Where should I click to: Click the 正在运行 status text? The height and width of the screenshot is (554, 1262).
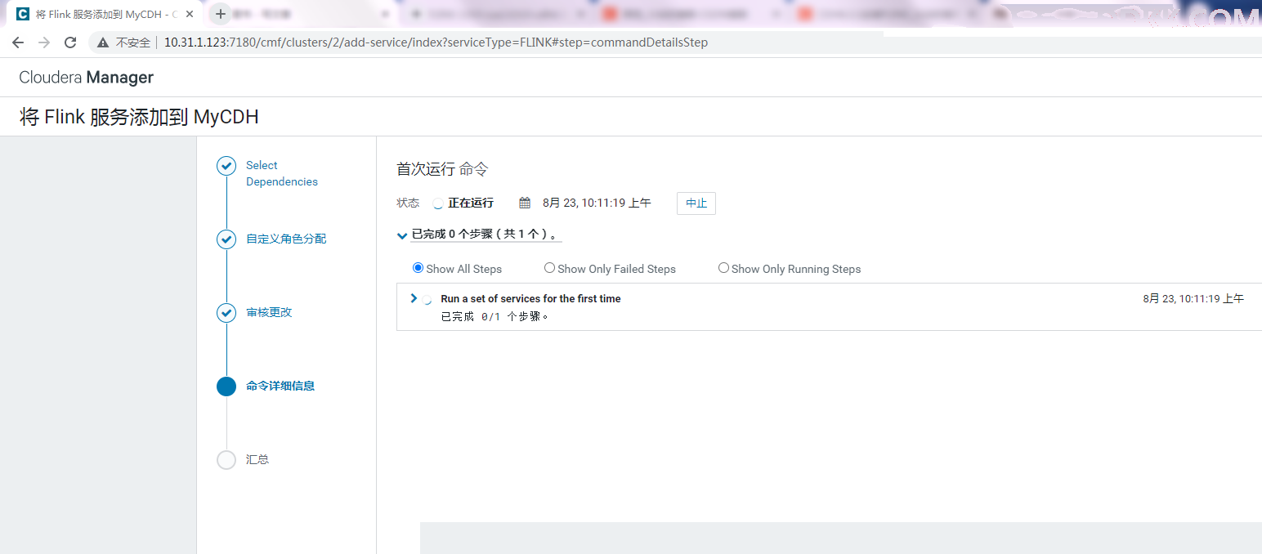(x=471, y=203)
